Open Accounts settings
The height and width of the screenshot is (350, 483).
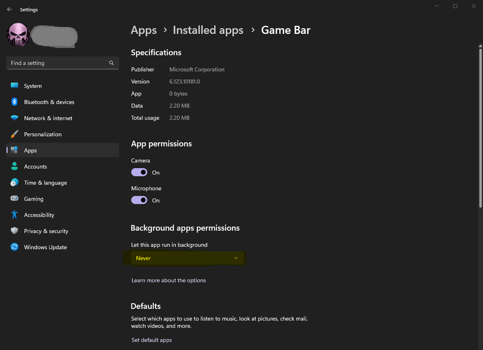click(36, 167)
